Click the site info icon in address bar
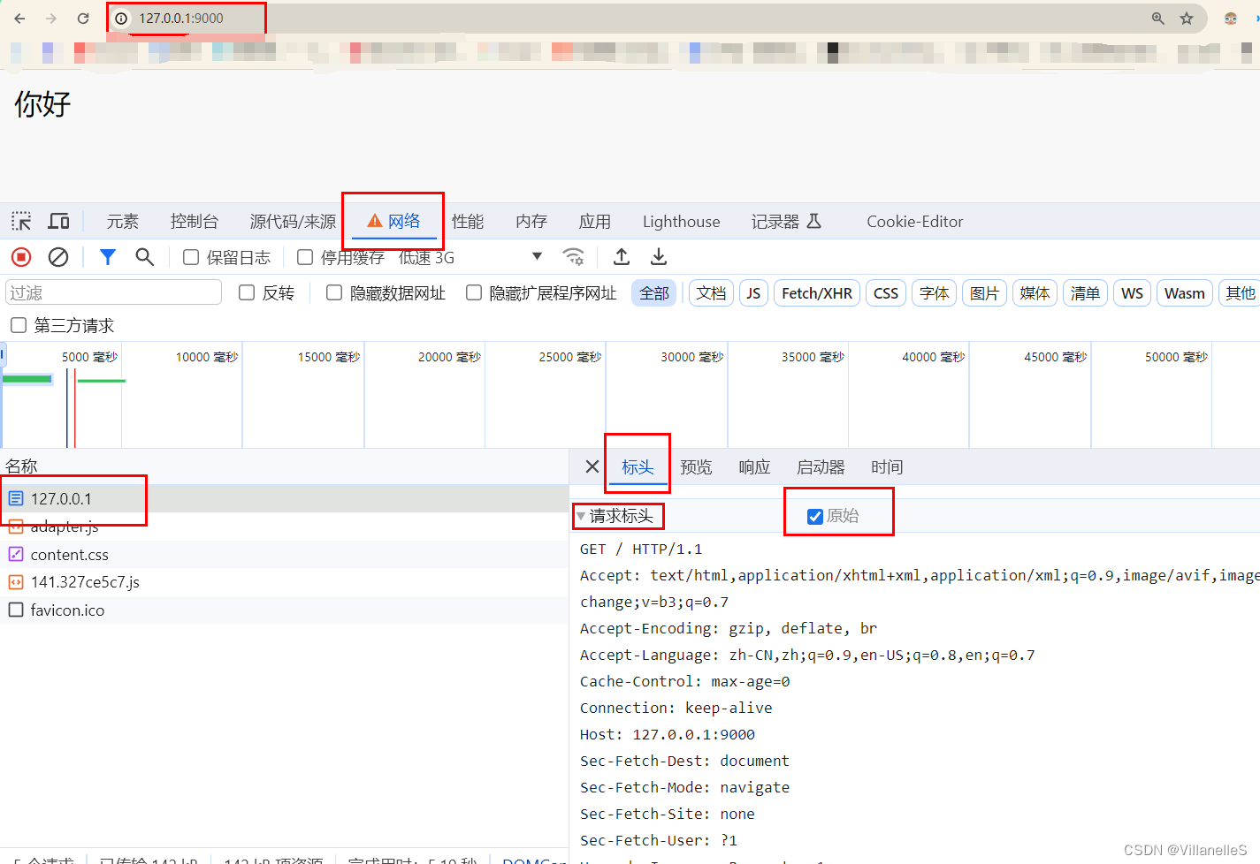 pyautogui.click(x=121, y=19)
